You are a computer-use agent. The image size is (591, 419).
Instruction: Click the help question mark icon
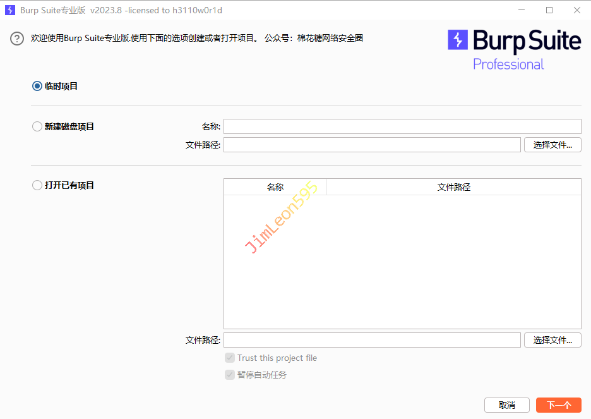coord(17,39)
